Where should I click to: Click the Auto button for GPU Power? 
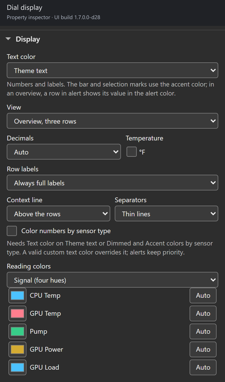pyautogui.click(x=203, y=349)
